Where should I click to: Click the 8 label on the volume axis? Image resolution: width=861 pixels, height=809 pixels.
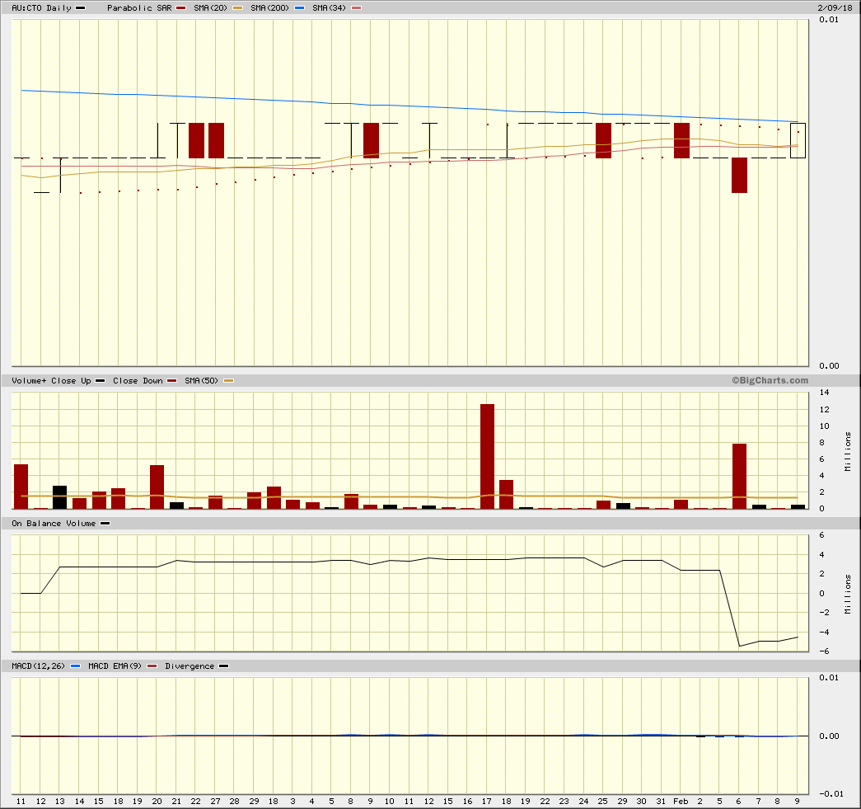822,442
